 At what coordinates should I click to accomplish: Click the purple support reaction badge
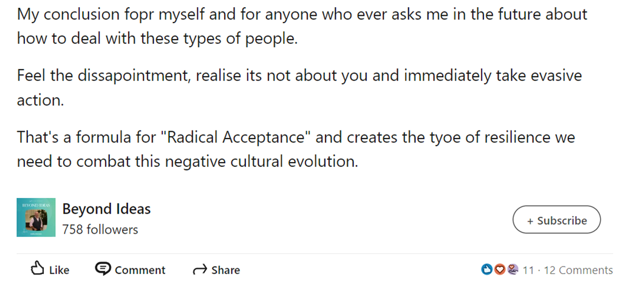[512, 270]
